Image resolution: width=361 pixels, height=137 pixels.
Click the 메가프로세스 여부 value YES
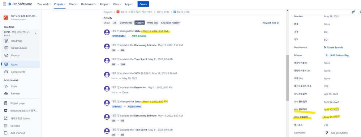coord(326,86)
